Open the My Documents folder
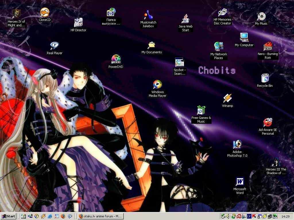The height and width of the screenshot is (220, 294). 152,48
